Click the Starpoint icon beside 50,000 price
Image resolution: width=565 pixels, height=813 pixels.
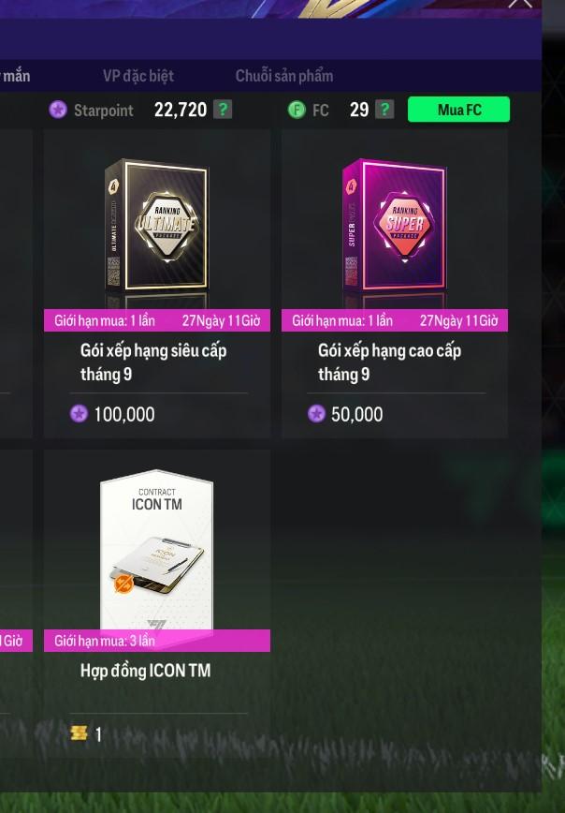[316, 414]
